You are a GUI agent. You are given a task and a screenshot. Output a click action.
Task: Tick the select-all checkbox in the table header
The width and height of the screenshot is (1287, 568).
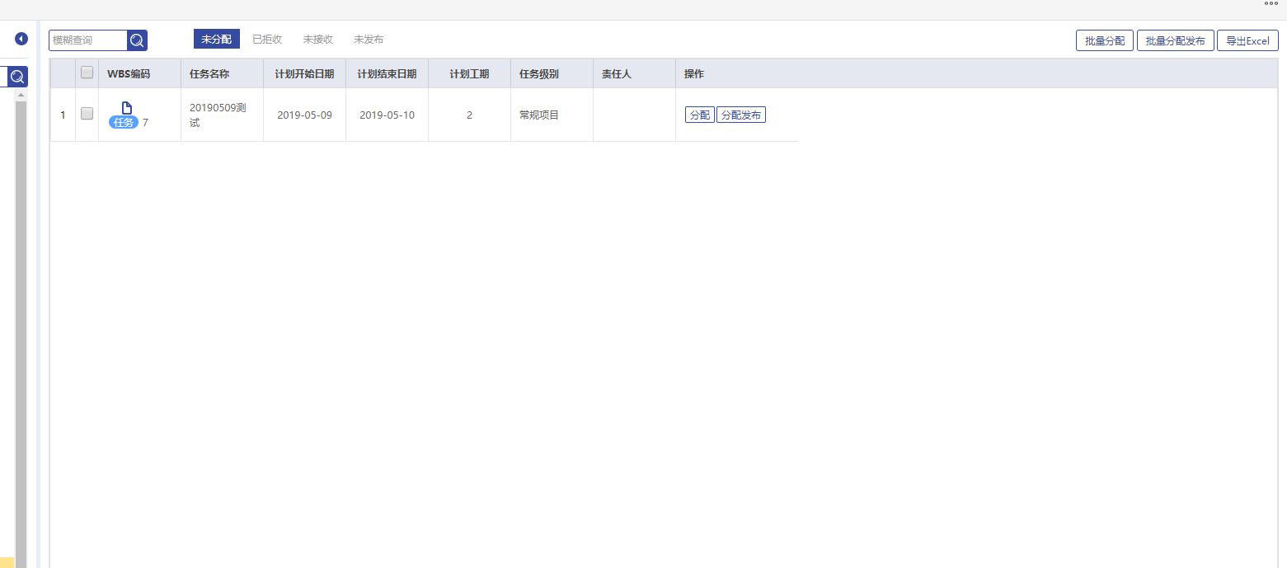pos(87,73)
